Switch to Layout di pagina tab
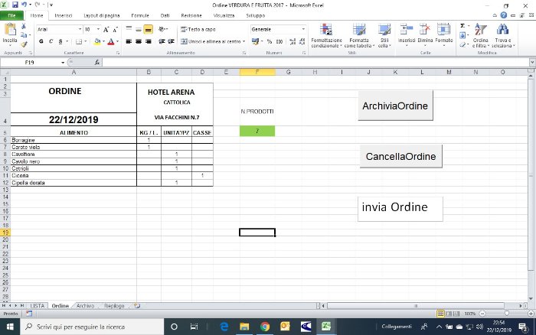 pos(102,16)
